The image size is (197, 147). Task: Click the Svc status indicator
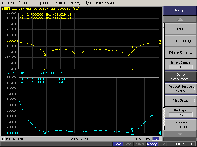click(162, 144)
